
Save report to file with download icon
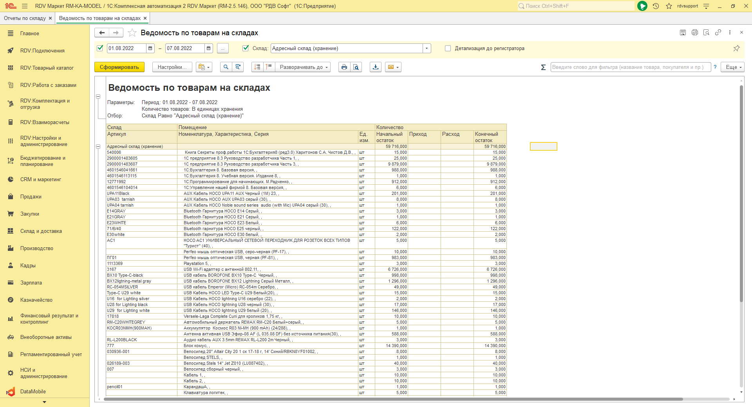(x=376, y=67)
